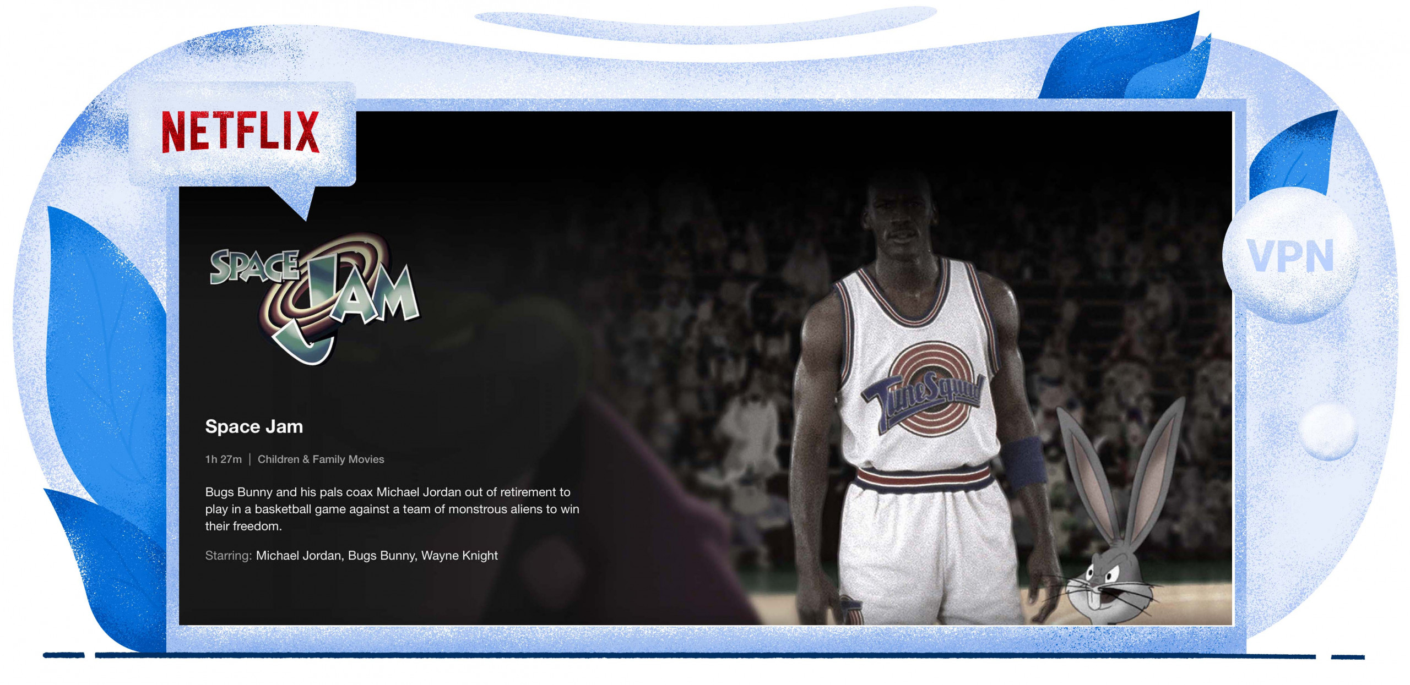Screen dimensions: 1410x685
Task: Open the 'Children & Family Movies' genre label
Action: point(321,459)
